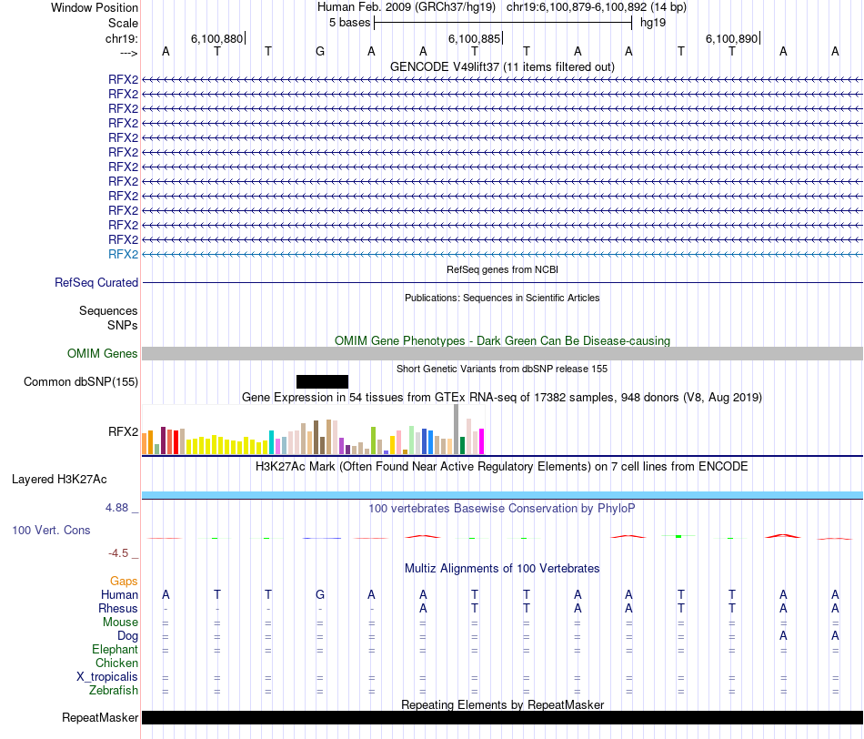Click the G base in the chr19 ruler
The image size is (864, 739).
(319, 52)
